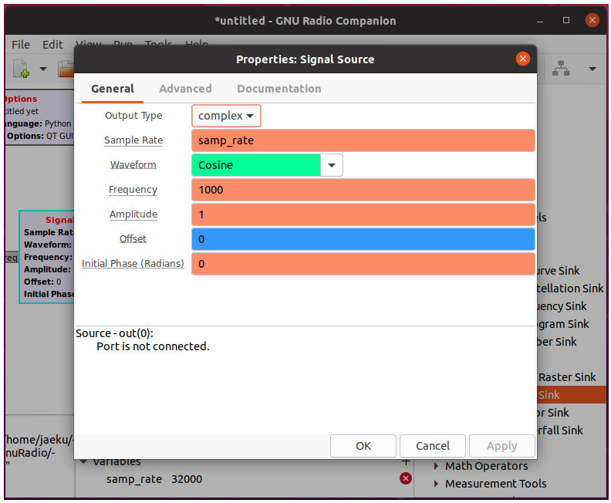Click the Amplitude label
This screenshot has height=503, width=611.
coord(133,214)
